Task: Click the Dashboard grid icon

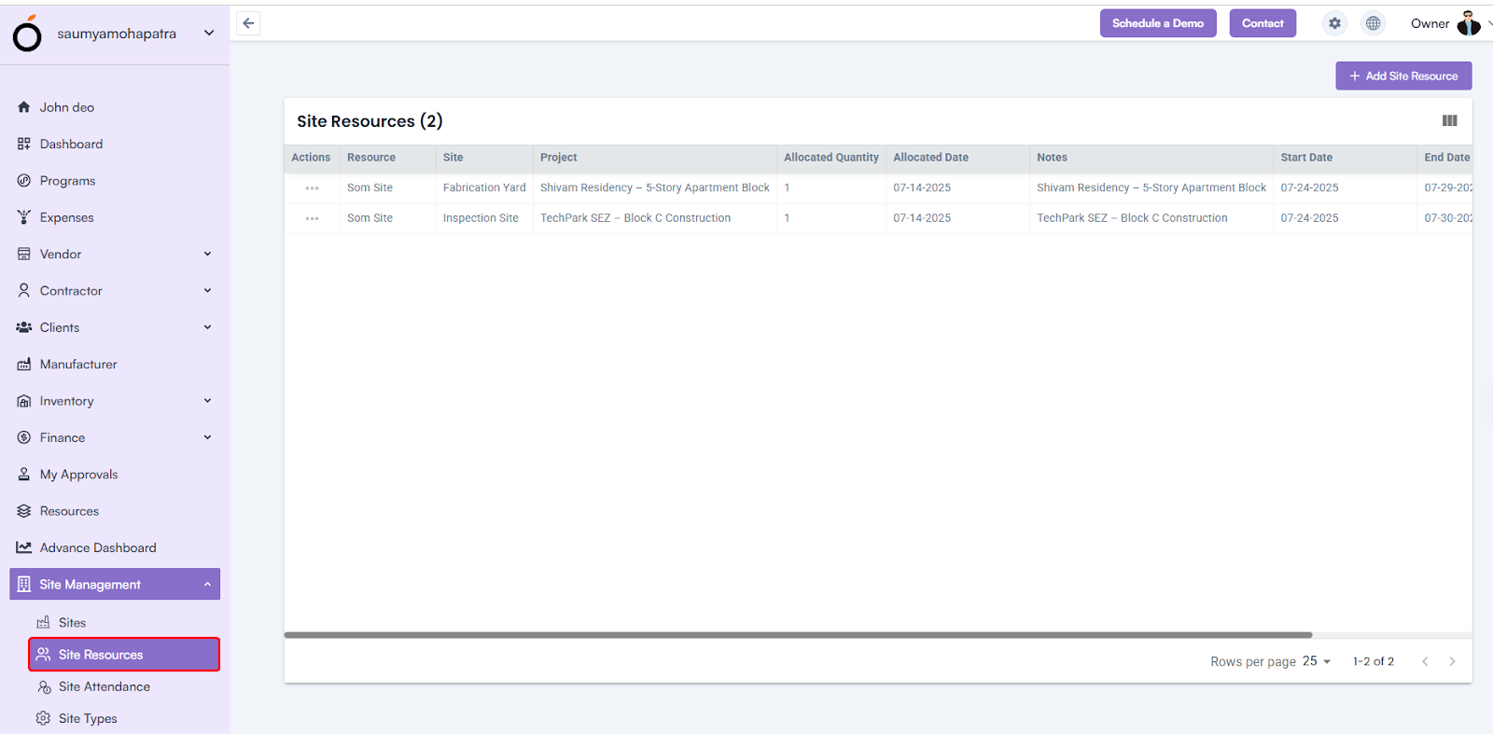Action: (x=24, y=144)
